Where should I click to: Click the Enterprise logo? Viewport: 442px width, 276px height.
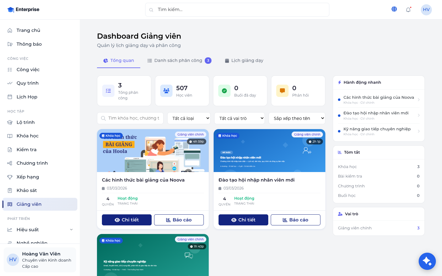[x=23, y=10]
